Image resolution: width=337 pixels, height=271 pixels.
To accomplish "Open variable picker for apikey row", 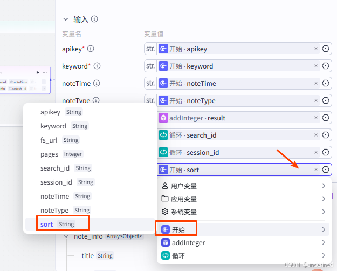I will point(326,49).
